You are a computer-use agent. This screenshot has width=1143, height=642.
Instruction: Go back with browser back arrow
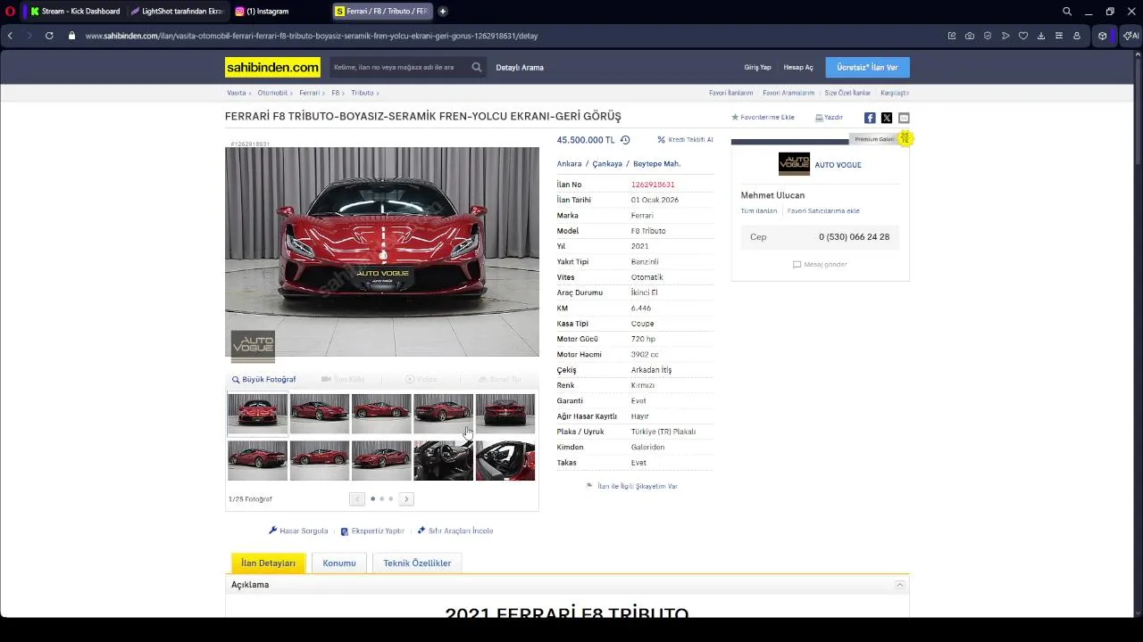click(x=10, y=36)
